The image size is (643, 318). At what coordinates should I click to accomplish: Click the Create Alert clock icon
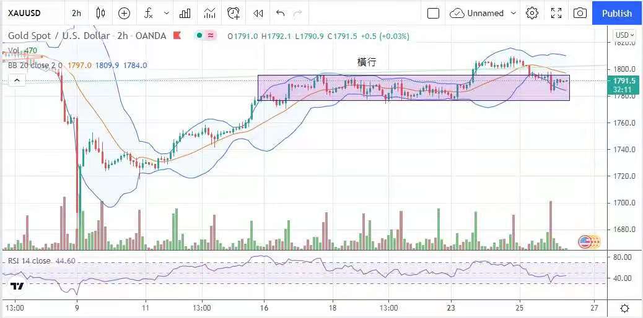point(234,13)
